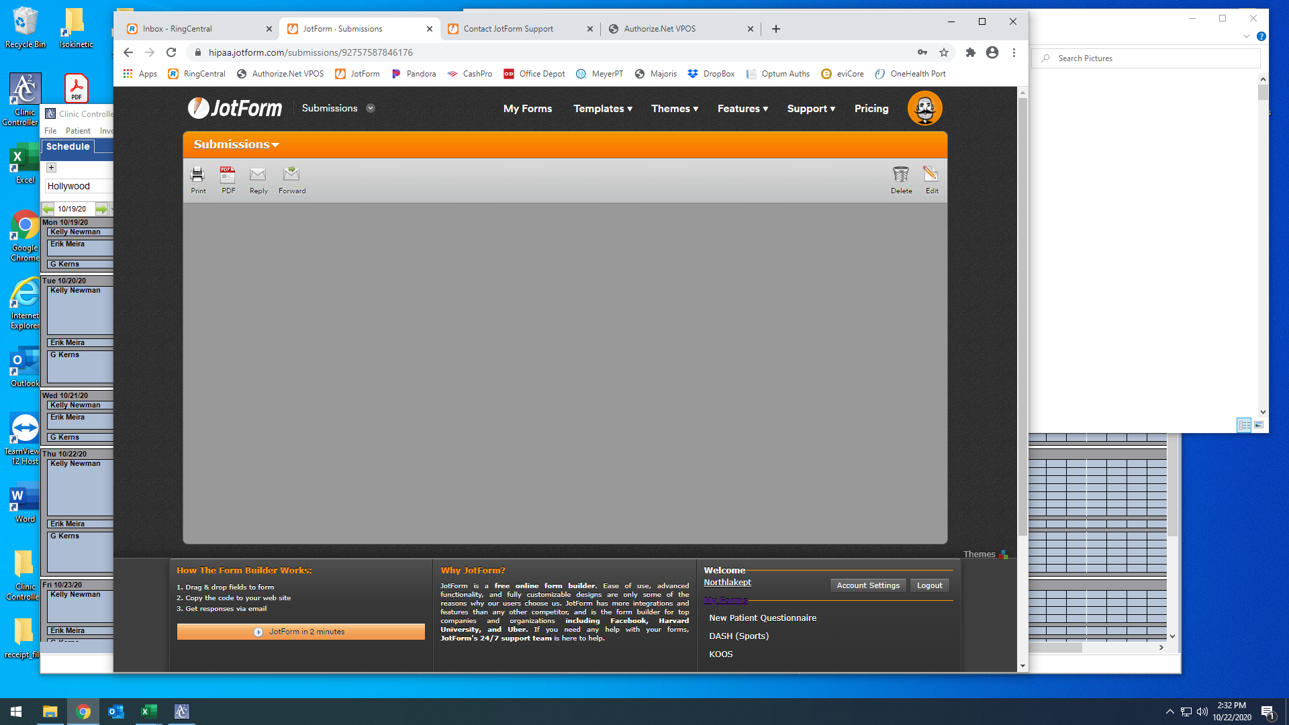Viewport: 1289px width, 725px height.
Task: Select the JotForm logo
Action: [x=234, y=108]
